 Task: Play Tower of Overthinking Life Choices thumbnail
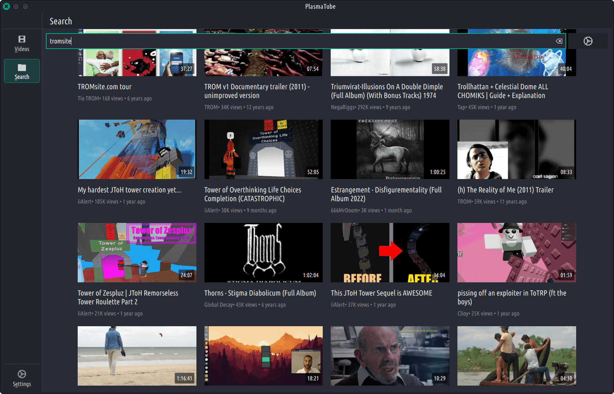coord(263,149)
